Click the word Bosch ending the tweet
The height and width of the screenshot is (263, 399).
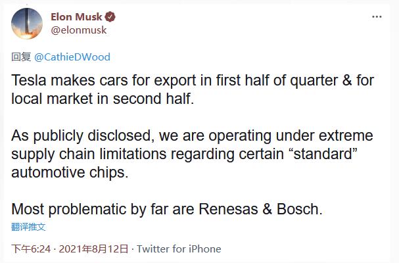300,209
